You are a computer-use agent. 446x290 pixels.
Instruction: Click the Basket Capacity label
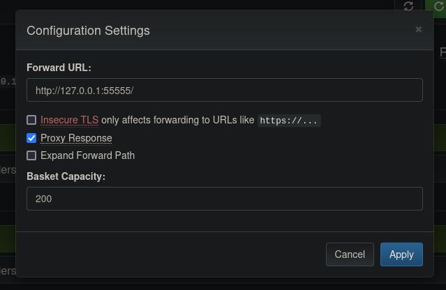pyautogui.click(x=66, y=176)
